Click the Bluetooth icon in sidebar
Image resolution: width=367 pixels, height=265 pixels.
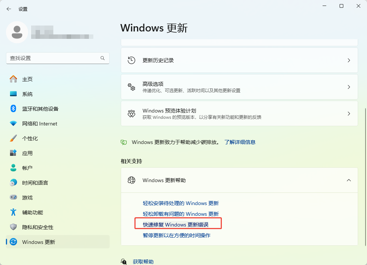point(13,108)
